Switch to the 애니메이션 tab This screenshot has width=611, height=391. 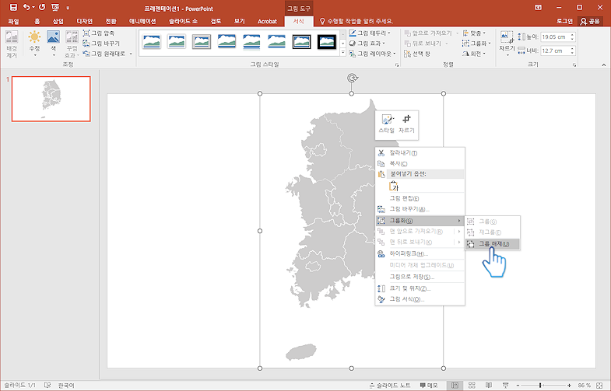point(142,22)
